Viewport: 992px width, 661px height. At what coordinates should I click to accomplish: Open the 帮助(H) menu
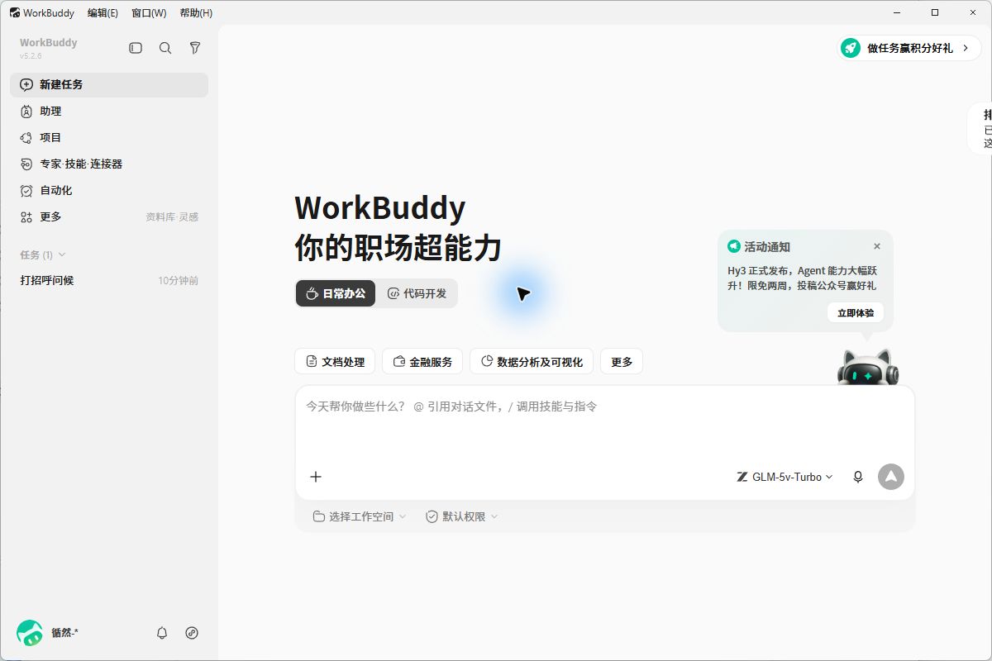coord(196,12)
